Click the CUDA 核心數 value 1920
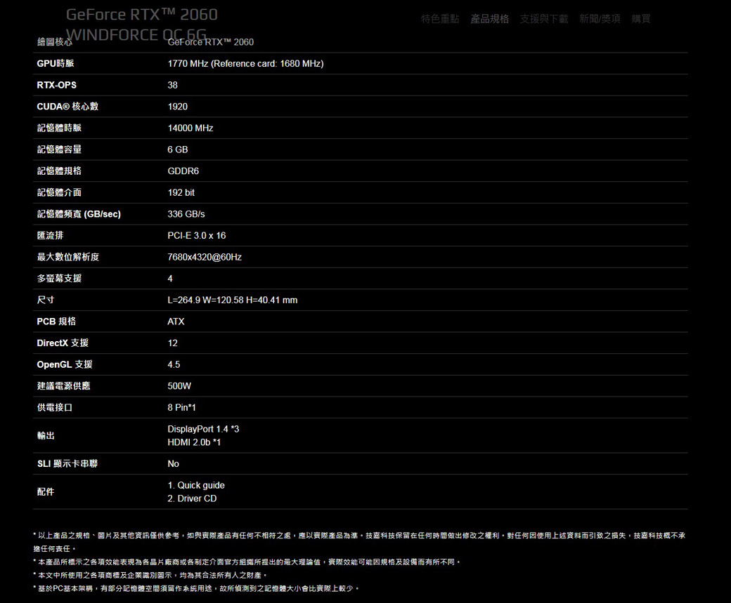The width and height of the screenshot is (731, 603). [178, 107]
